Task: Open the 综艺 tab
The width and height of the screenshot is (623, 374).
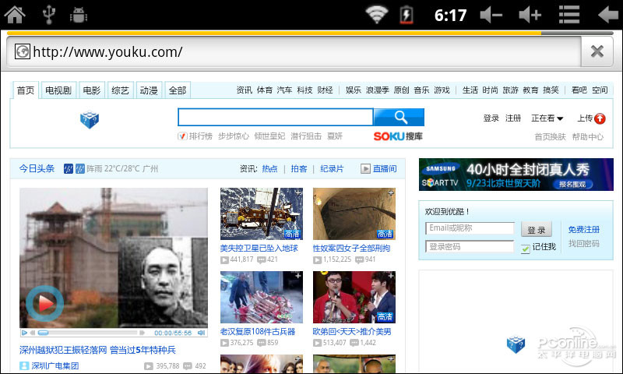Action: coord(121,90)
